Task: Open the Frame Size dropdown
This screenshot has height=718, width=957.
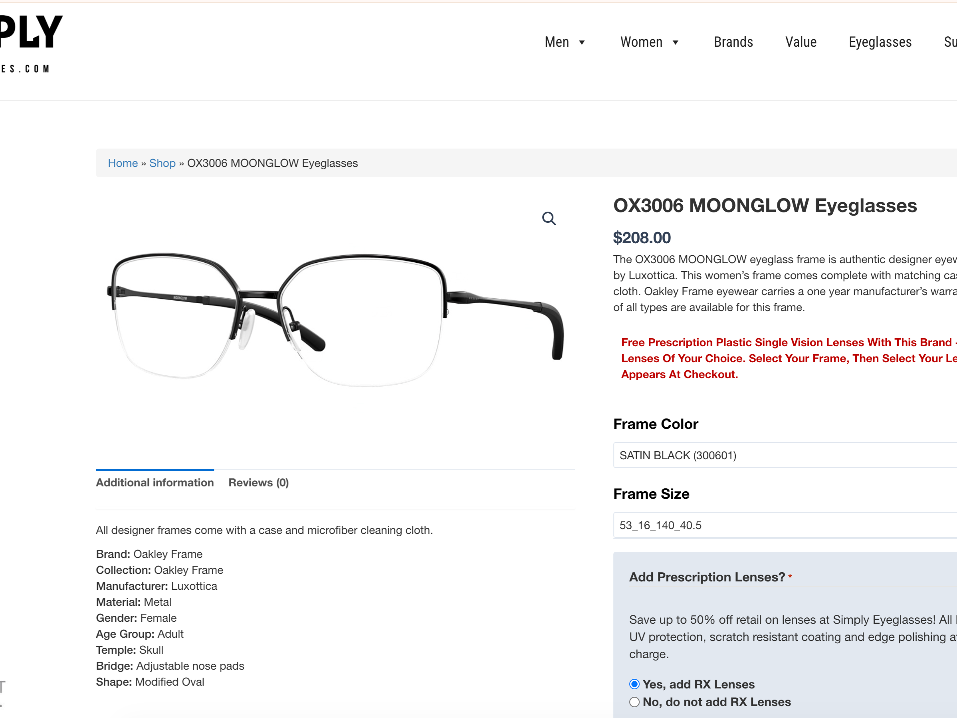Action: pyautogui.click(x=785, y=526)
